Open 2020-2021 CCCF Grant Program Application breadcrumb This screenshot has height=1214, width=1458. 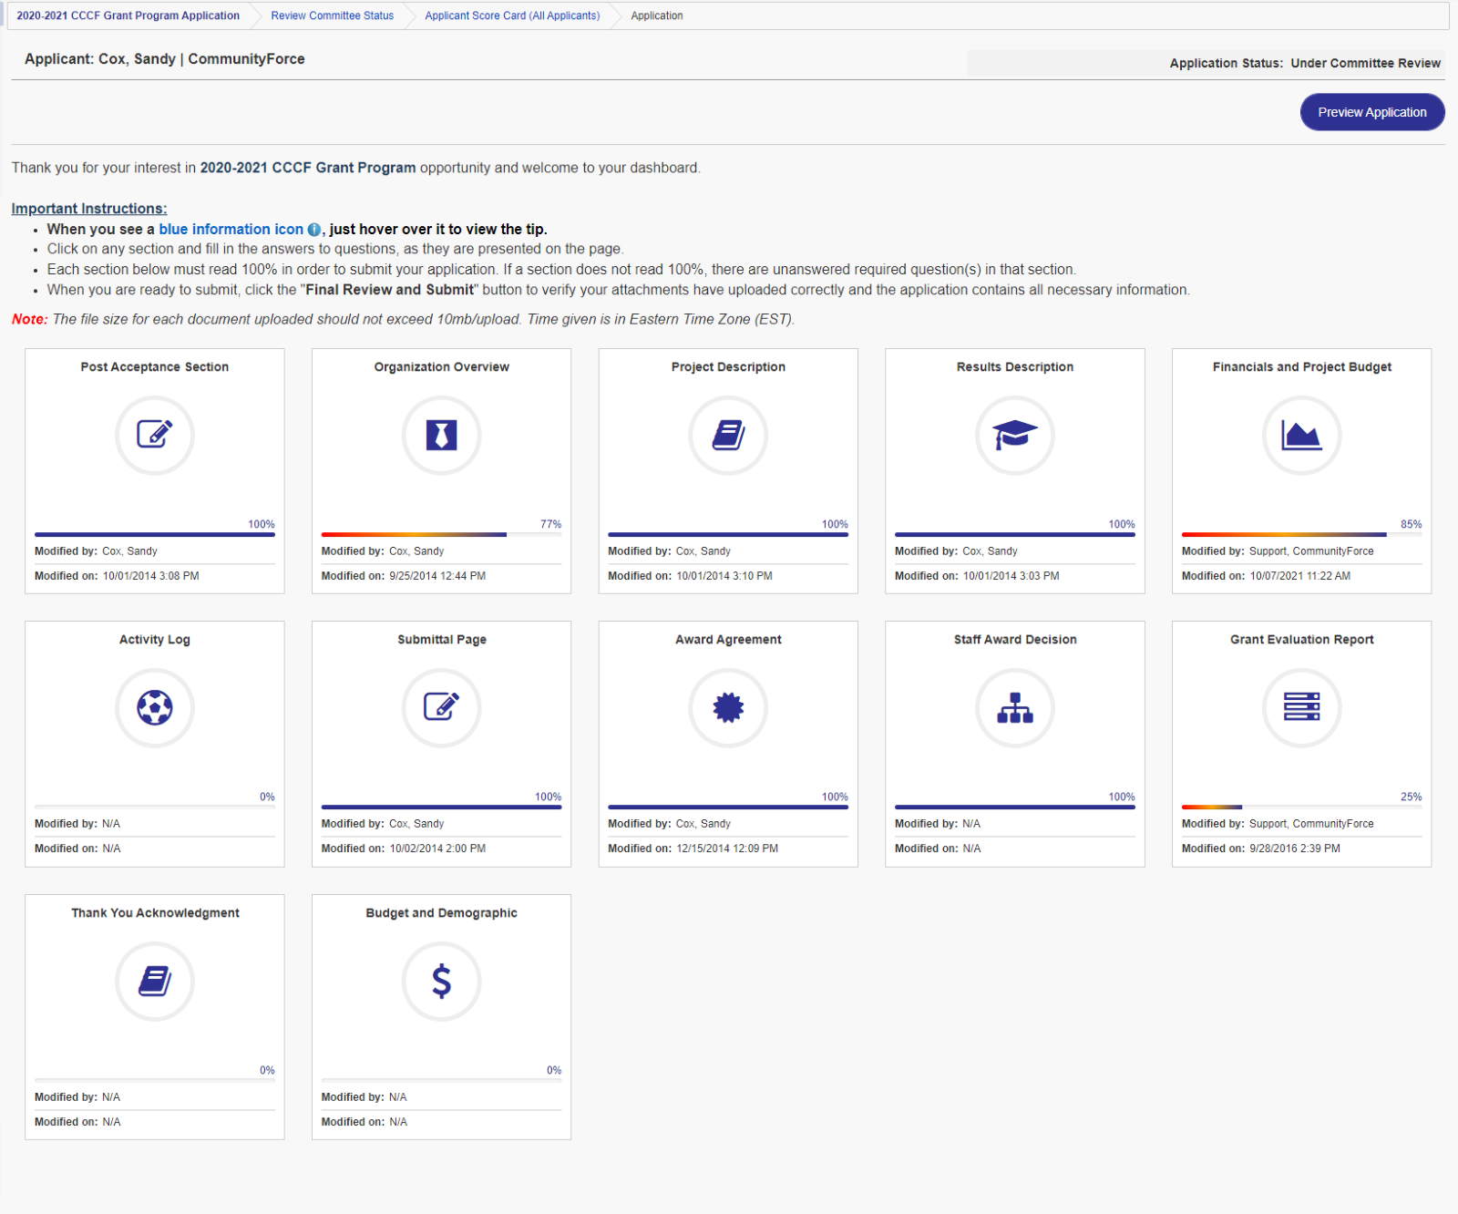[x=128, y=15]
